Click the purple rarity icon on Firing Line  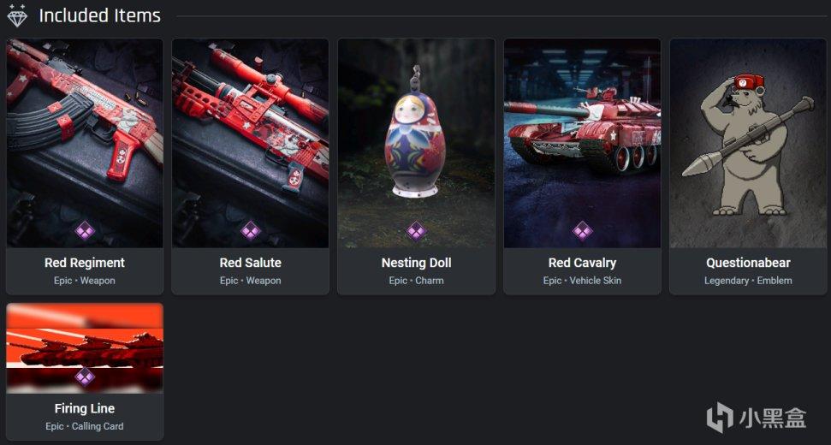85,377
